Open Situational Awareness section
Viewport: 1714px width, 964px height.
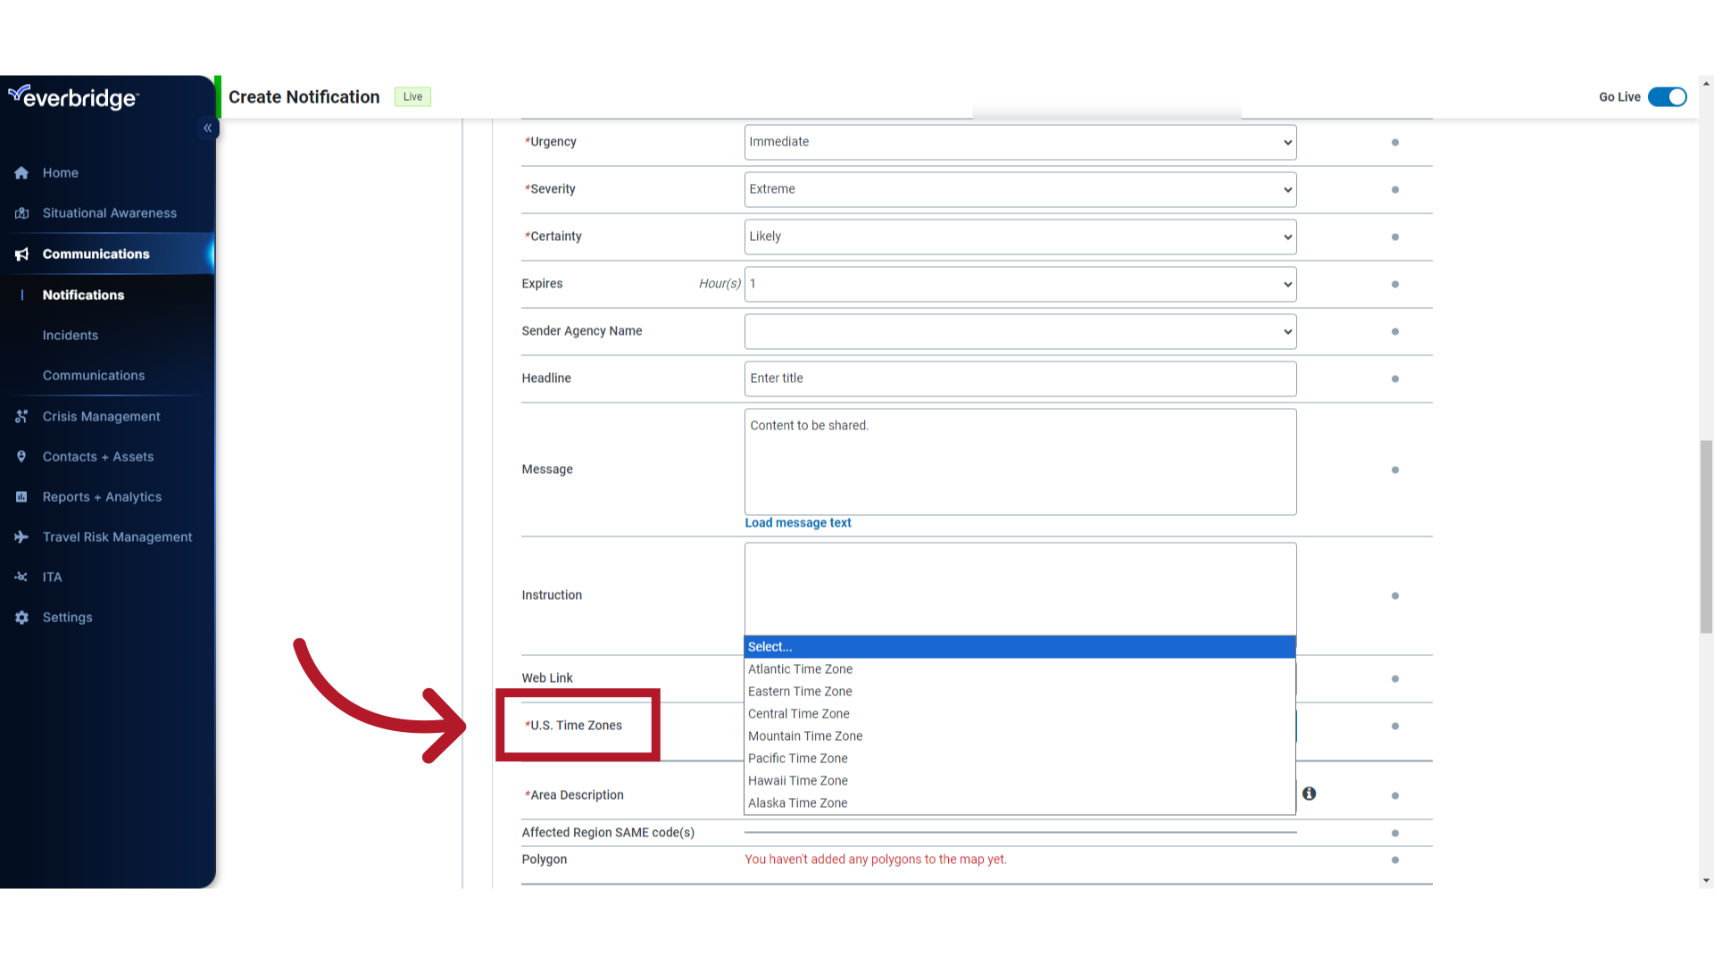(x=110, y=213)
